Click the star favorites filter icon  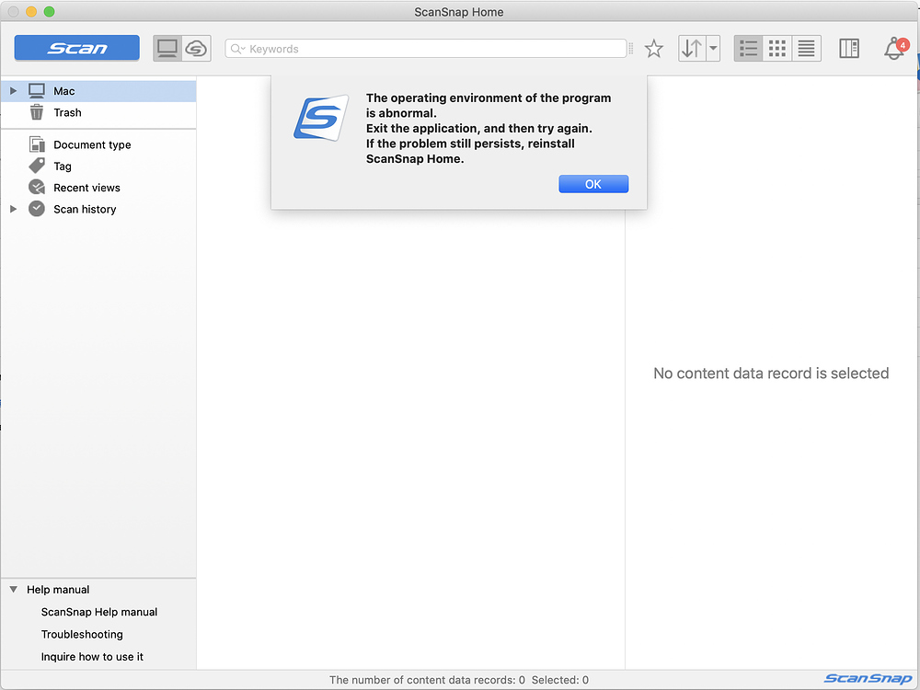pos(653,49)
